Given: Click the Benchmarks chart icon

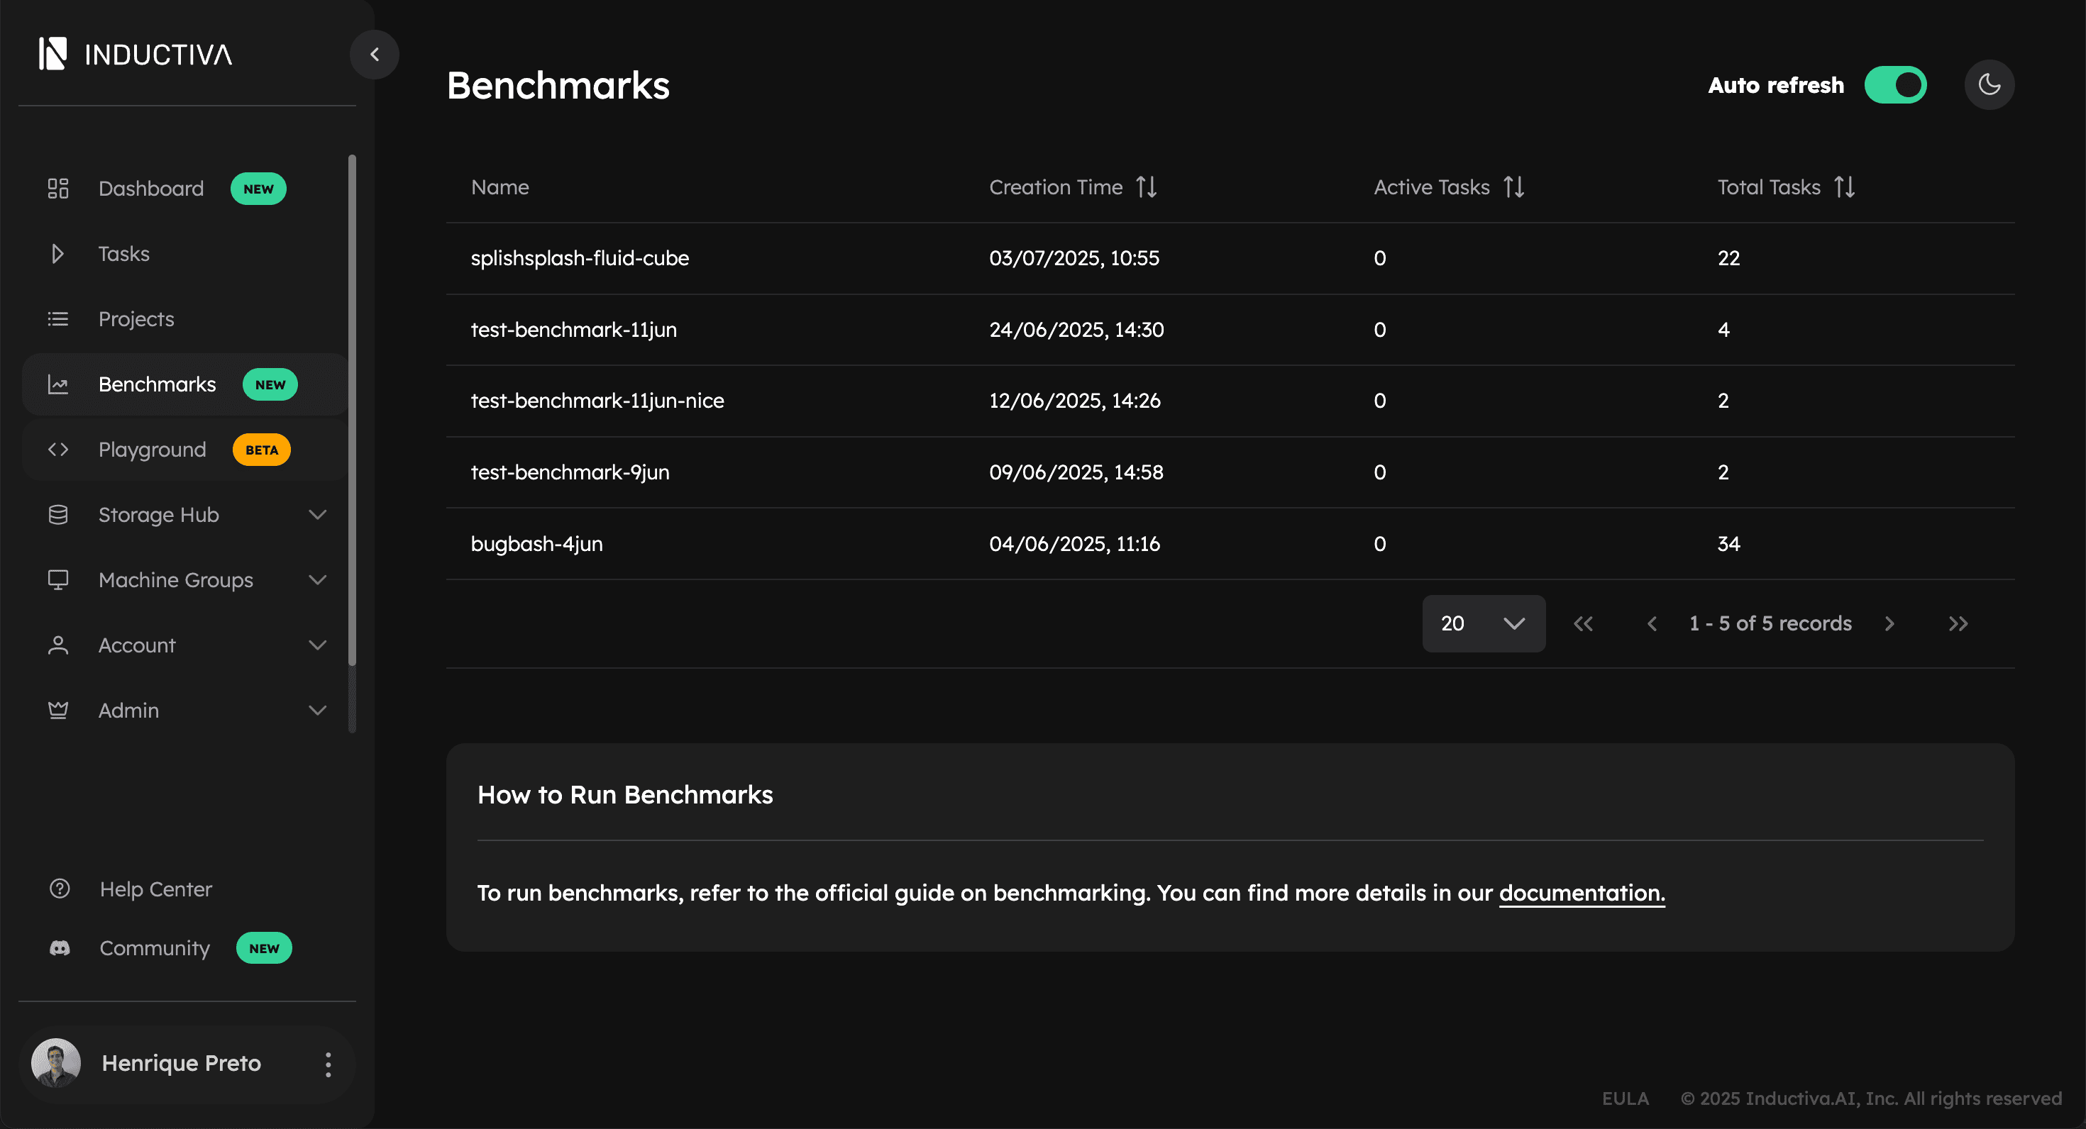Looking at the screenshot, I should (x=57, y=384).
